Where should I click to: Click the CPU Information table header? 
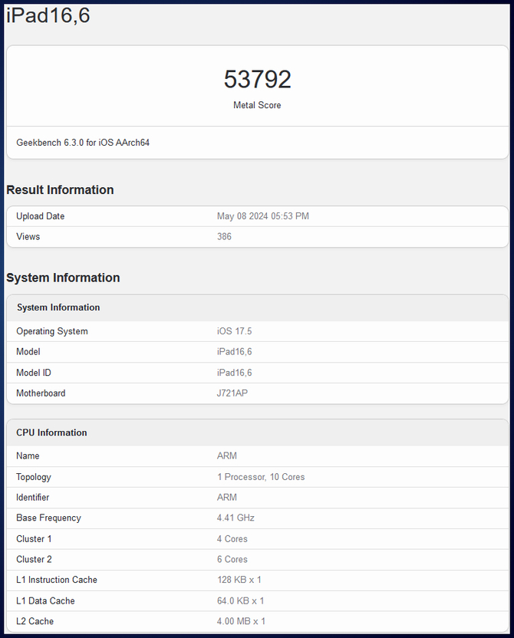pos(51,432)
